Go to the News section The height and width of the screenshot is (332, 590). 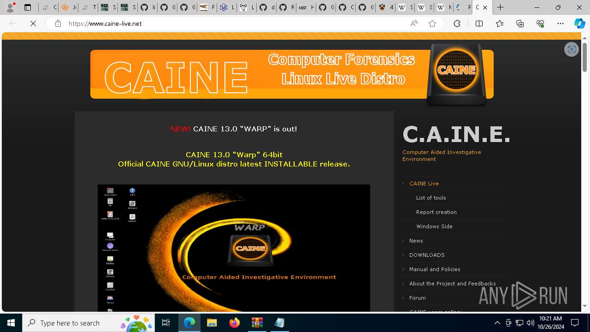point(416,241)
